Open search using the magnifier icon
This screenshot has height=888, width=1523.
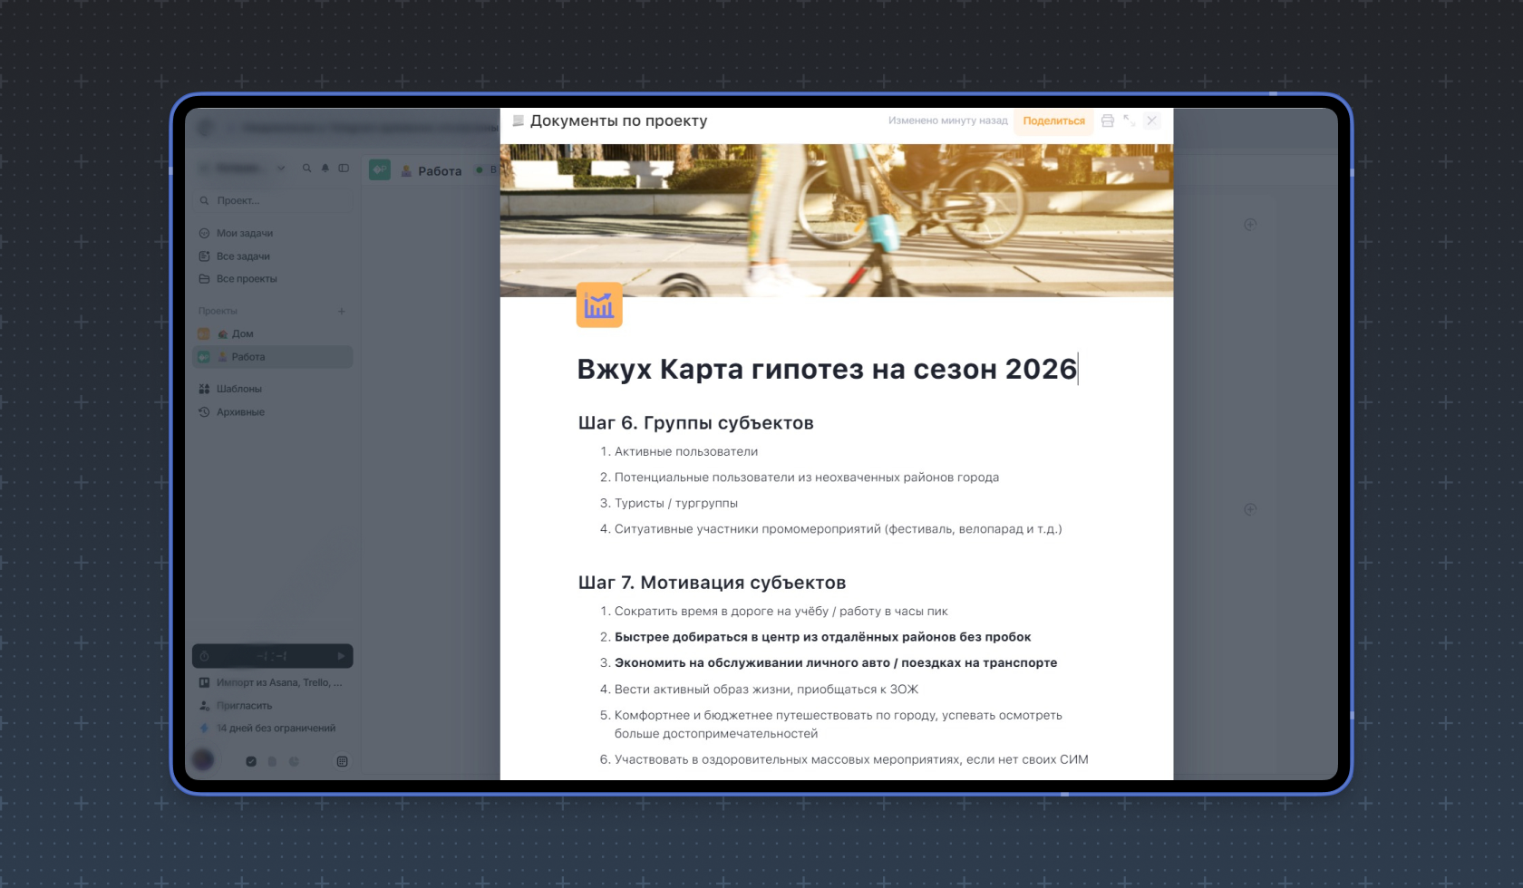tap(306, 167)
